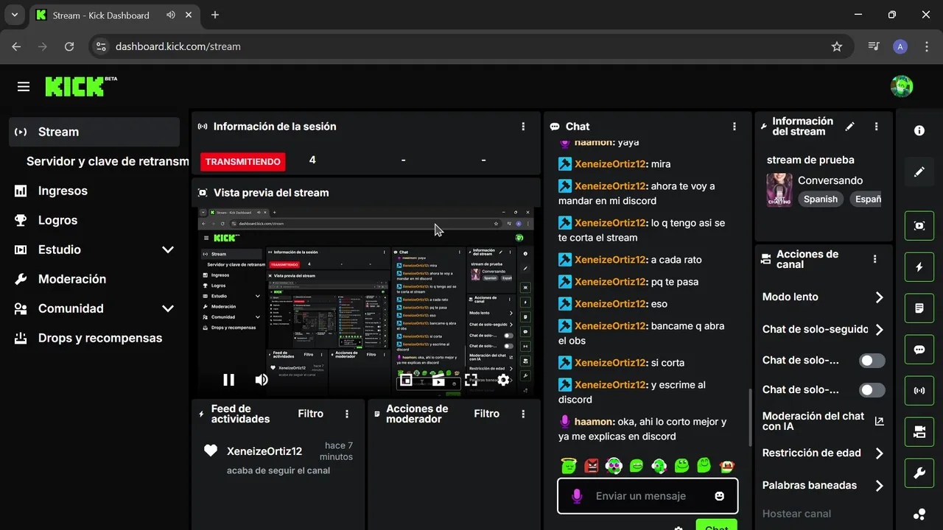Image resolution: width=943 pixels, height=530 pixels.
Task: Open Feed de actividades three-dot menu
Action: pos(347,414)
